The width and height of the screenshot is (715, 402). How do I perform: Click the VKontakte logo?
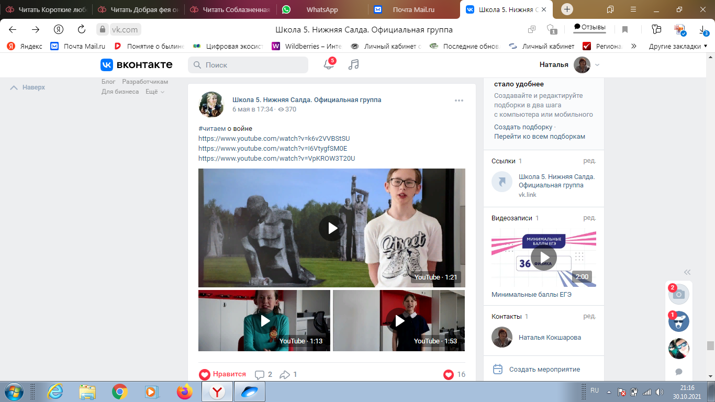(137, 64)
